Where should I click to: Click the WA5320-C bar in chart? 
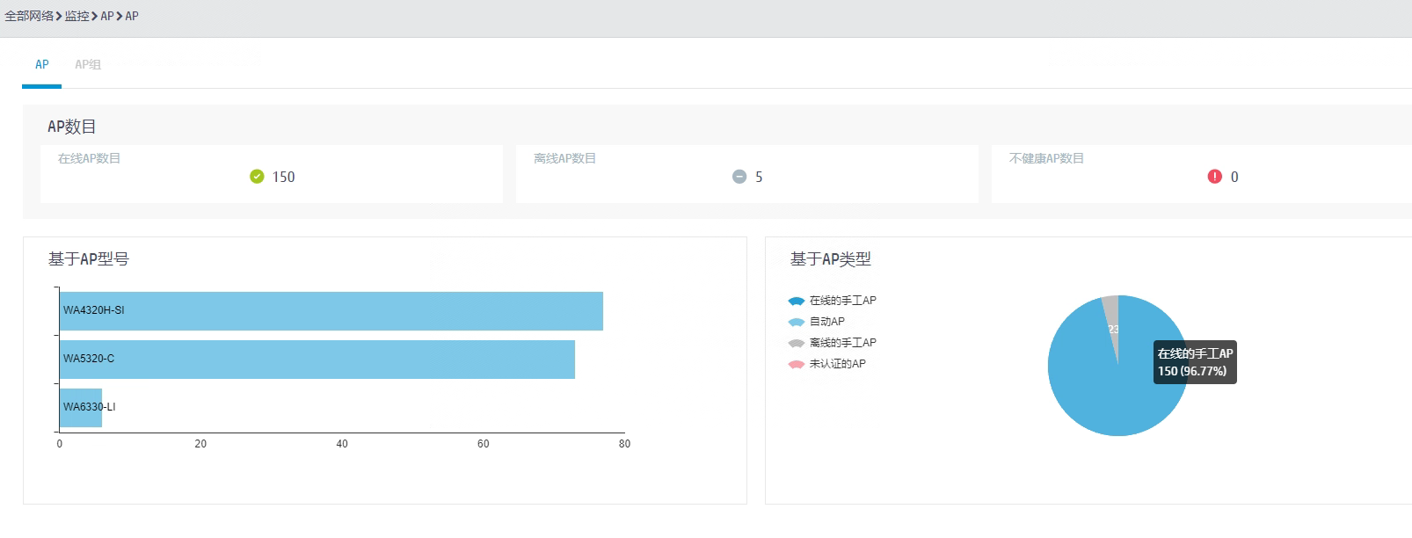317,360
